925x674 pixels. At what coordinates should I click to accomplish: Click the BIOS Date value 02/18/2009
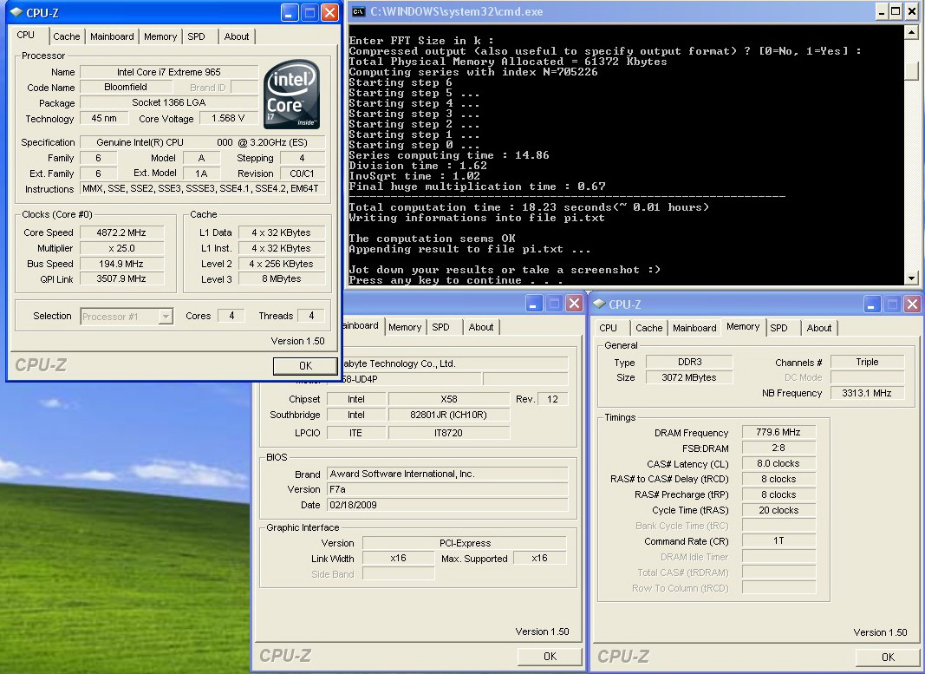coord(447,505)
